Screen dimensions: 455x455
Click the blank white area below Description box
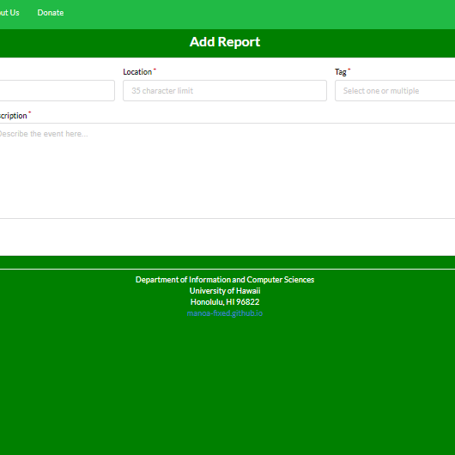[227, 237]
